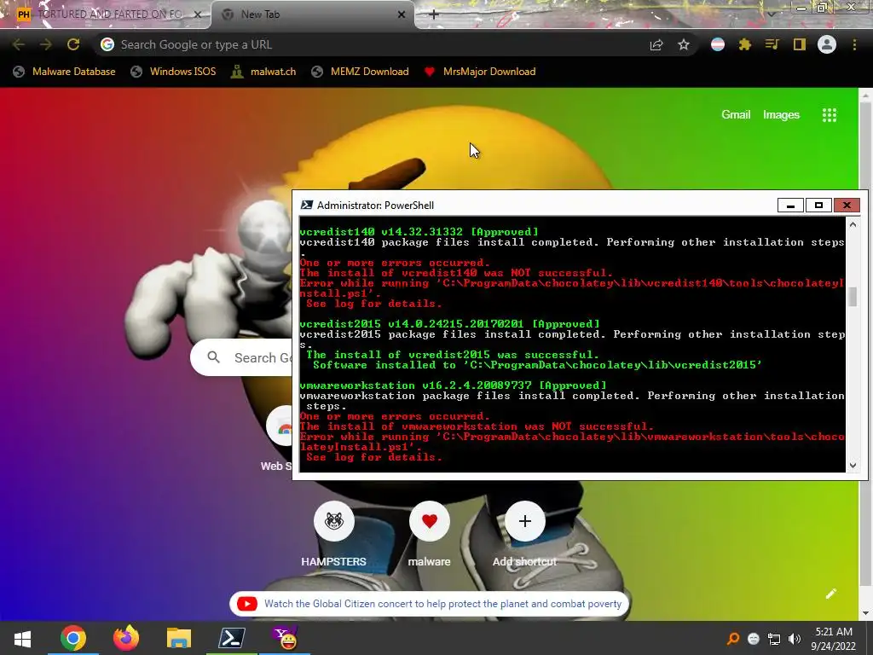Click 'vmwareworkstation v16.2.4.20089737 [Approved]' line

coord(454,385)
